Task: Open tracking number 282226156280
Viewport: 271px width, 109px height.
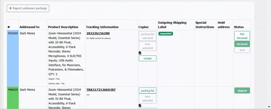Action: tap(98, 33)
